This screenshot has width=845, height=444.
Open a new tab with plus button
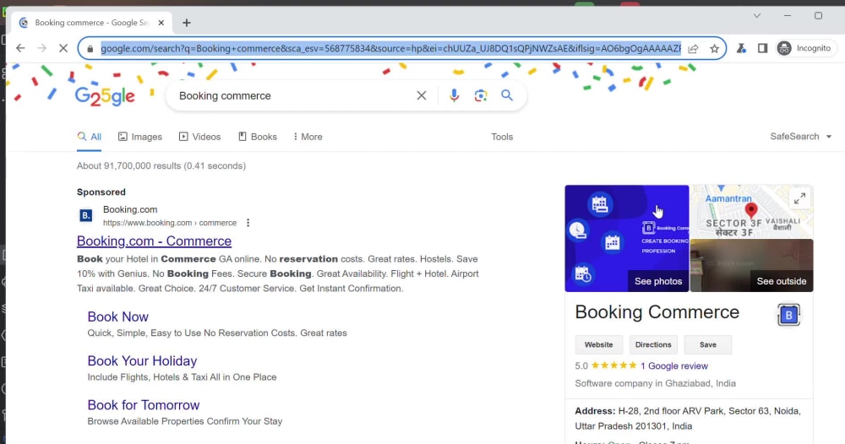[187, 23]
